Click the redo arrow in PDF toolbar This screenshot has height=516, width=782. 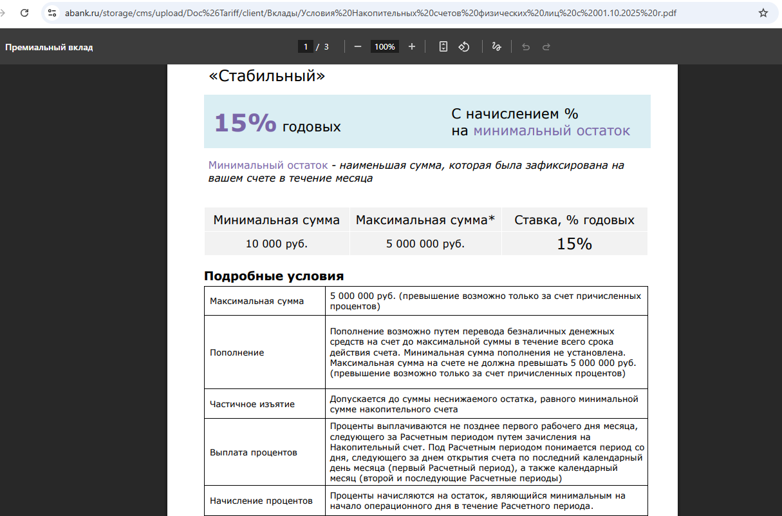click(546, 46)
